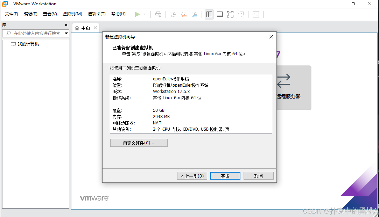Screen dimensions: 379x217
Task: Click the vmware logo on home page
Action: tap(94, 198)
